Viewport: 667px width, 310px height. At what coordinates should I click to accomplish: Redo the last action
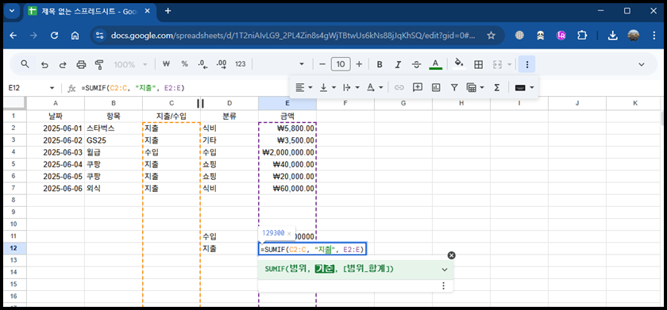63,64
